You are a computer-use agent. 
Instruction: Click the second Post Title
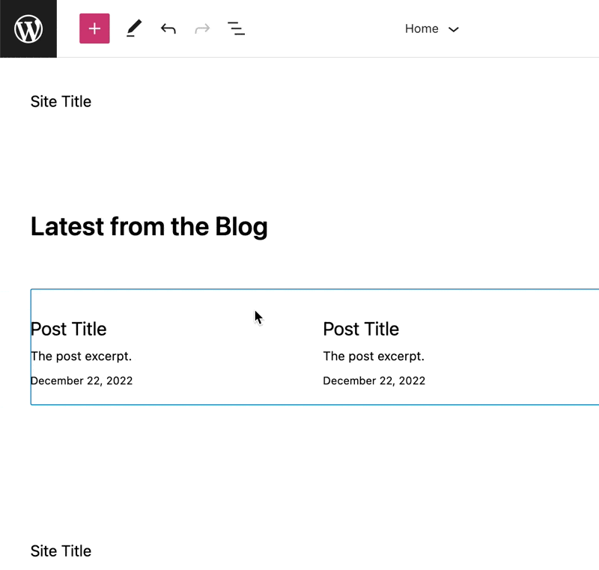[361, 329]
